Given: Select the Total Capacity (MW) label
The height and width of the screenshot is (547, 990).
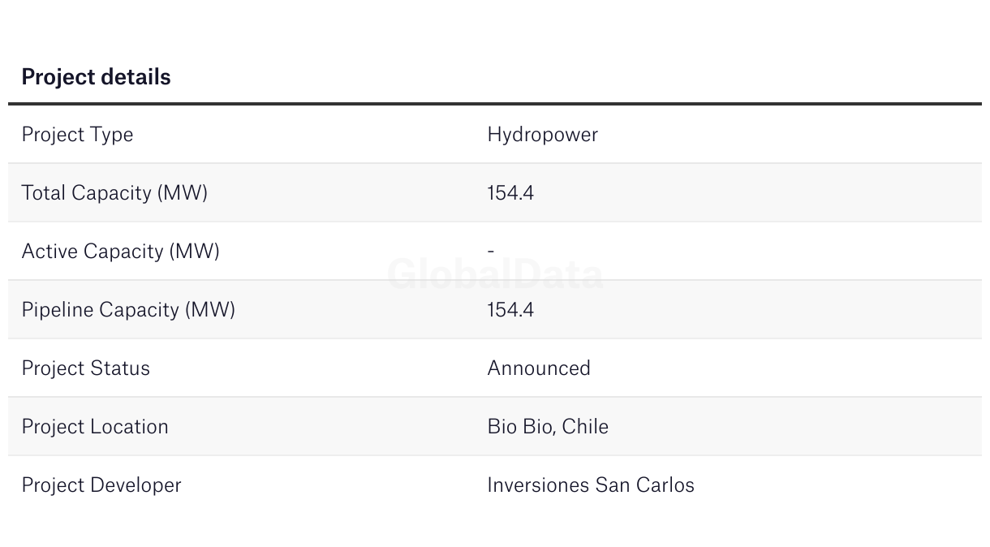Looking at the screenshot, I should pyautogui.click(x=114, y=193).
